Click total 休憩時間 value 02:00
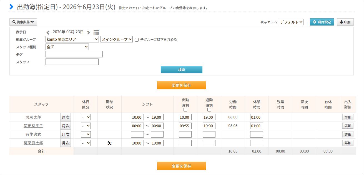 click(x=257, y=151)
